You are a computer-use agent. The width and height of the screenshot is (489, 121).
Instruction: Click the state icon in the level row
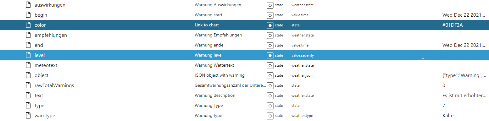point(270,55)
